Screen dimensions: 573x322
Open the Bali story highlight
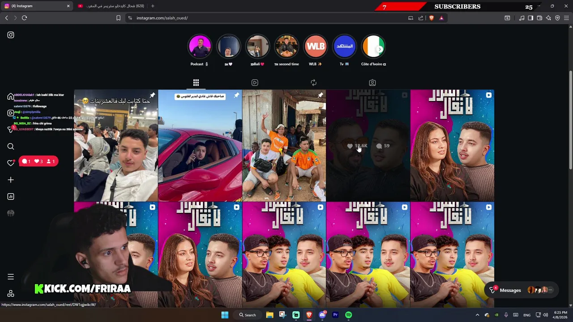pyautogui.click(x=257, y=47)
